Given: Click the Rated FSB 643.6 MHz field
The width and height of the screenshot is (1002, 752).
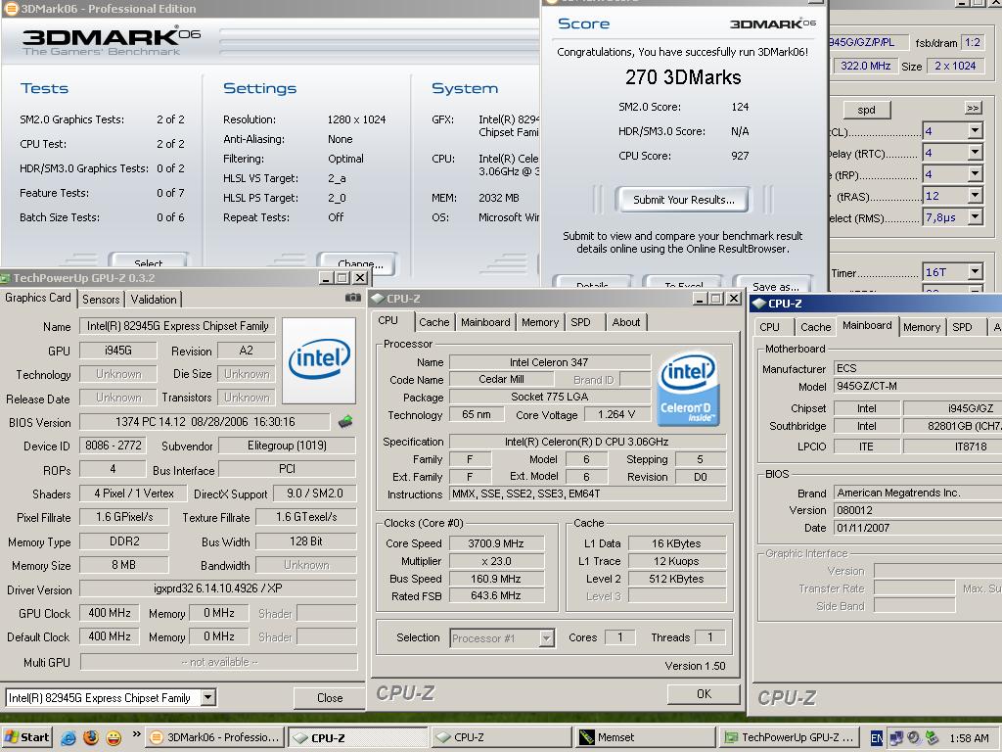Looking at the screenshot, I should pos(496,596).
